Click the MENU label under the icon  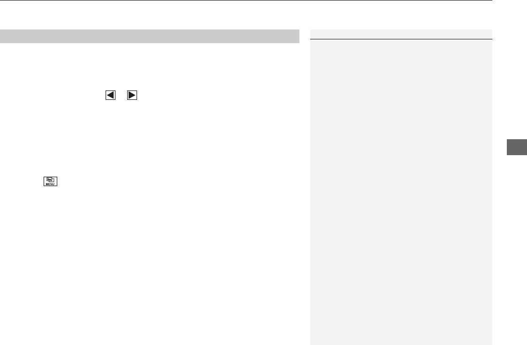pos(50,184)
